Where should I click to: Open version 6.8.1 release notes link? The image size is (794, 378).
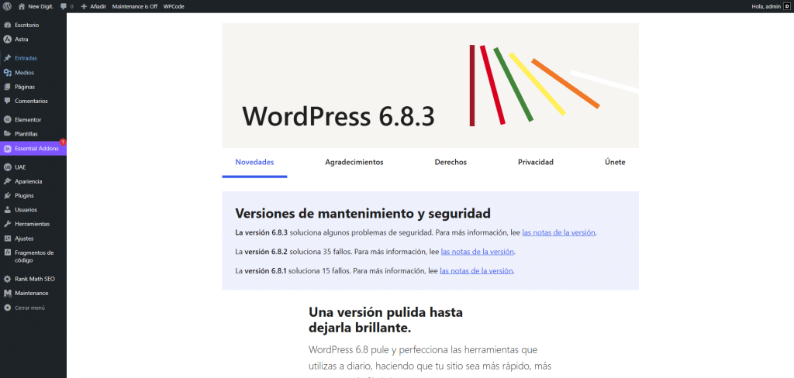476,271
